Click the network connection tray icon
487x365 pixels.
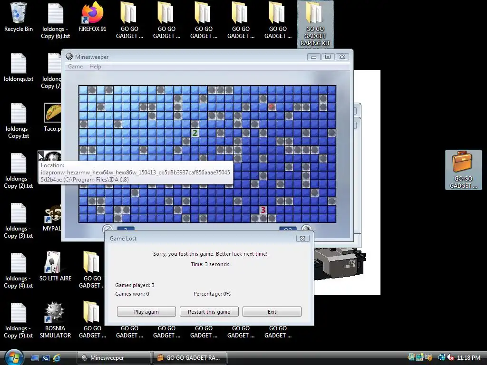[x=441, y=357]
